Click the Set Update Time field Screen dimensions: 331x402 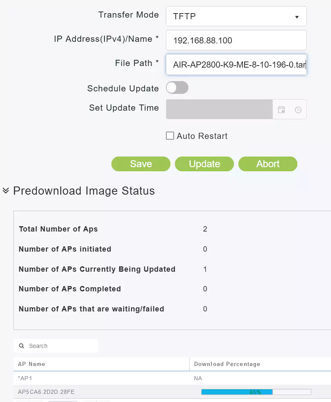click(219, 109)
